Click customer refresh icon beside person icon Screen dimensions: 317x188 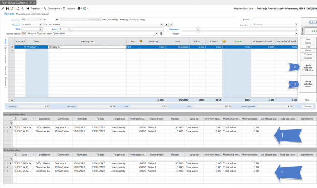point(171,25)
